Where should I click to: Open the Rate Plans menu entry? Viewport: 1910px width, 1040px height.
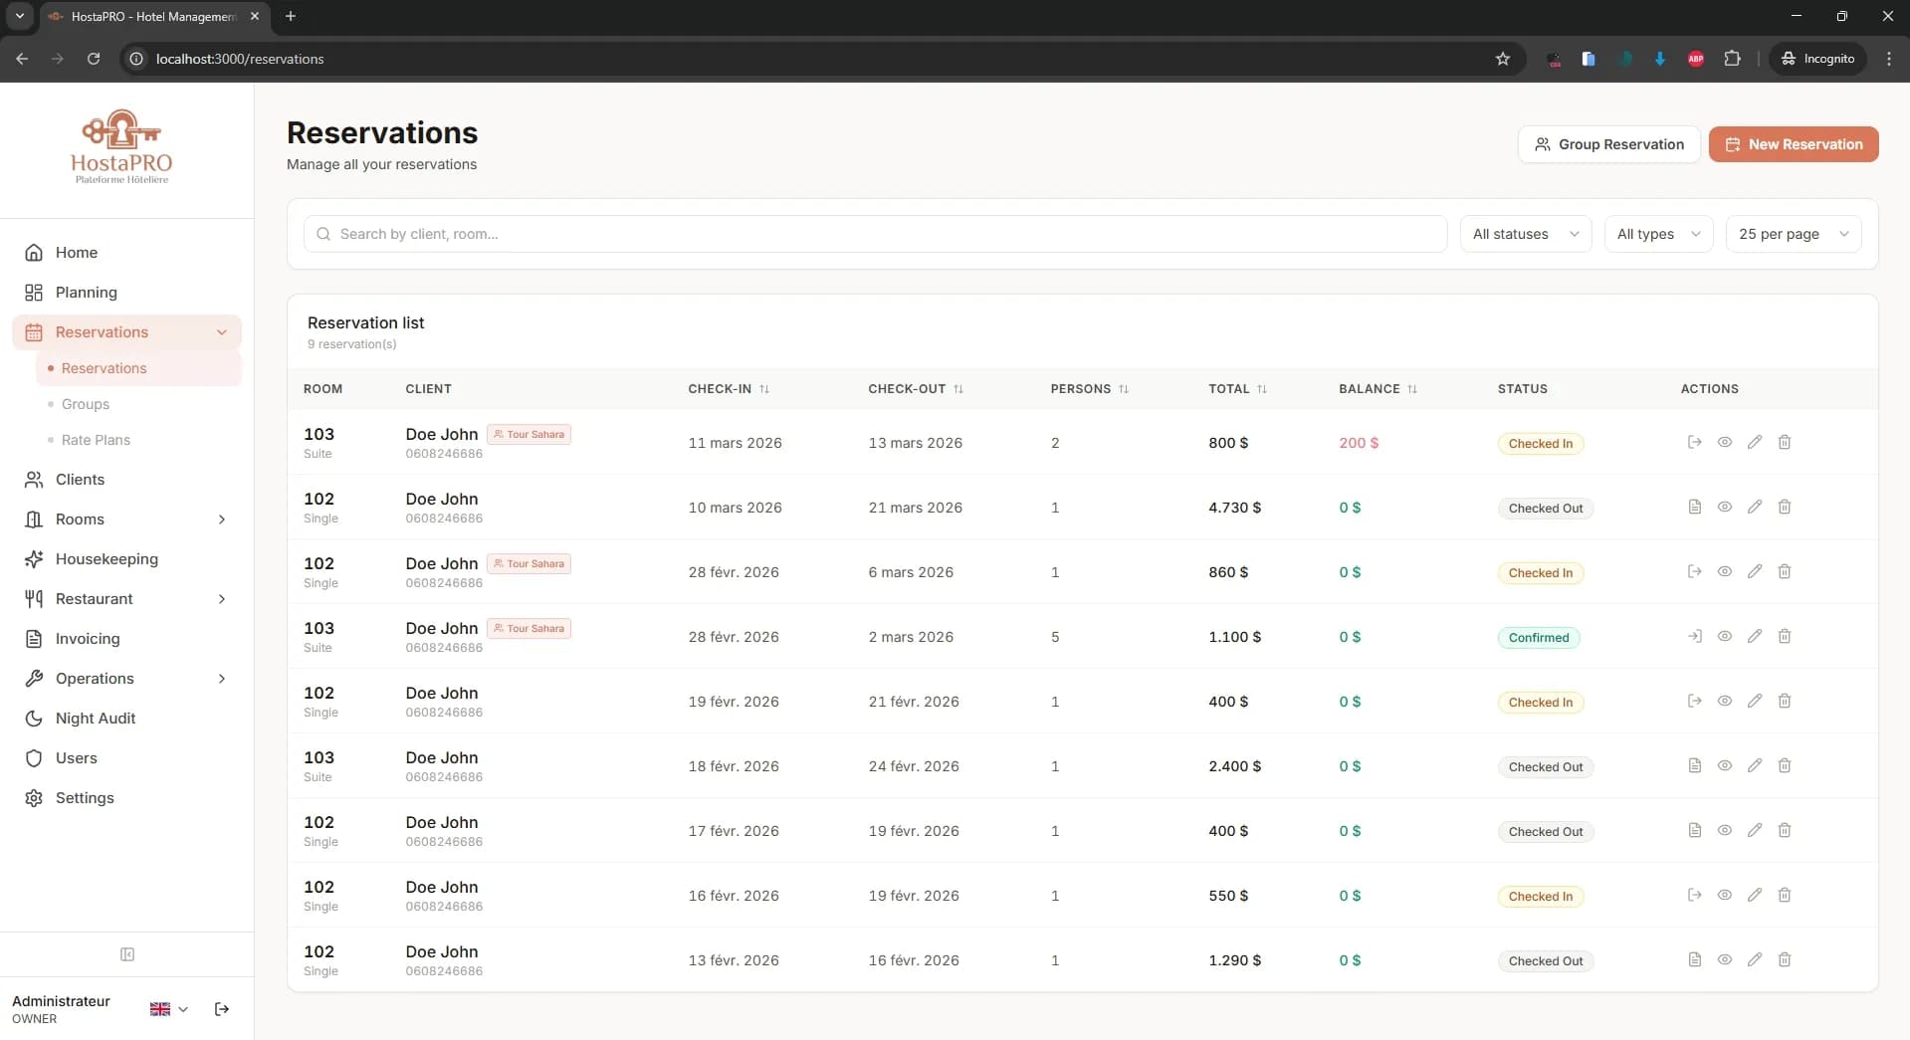point(96,439)
